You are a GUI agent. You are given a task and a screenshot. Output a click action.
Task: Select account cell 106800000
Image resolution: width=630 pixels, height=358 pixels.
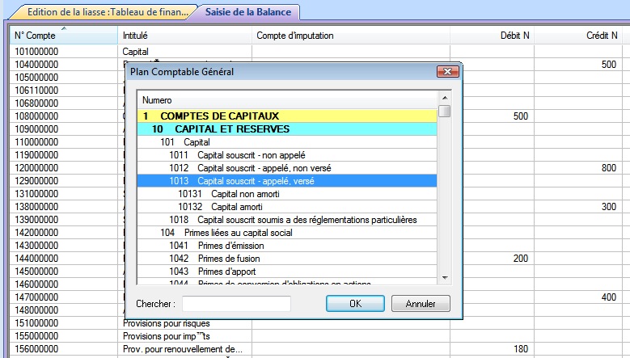coord(63,103)
